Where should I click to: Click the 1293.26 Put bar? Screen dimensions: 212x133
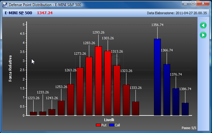pos(98,81)
